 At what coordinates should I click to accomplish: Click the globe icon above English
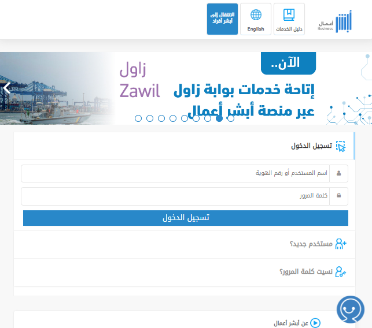click(x=256, y=14)
